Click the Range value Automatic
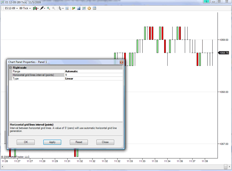The height and width of the screenshot is (171, 232). (94, 71)
